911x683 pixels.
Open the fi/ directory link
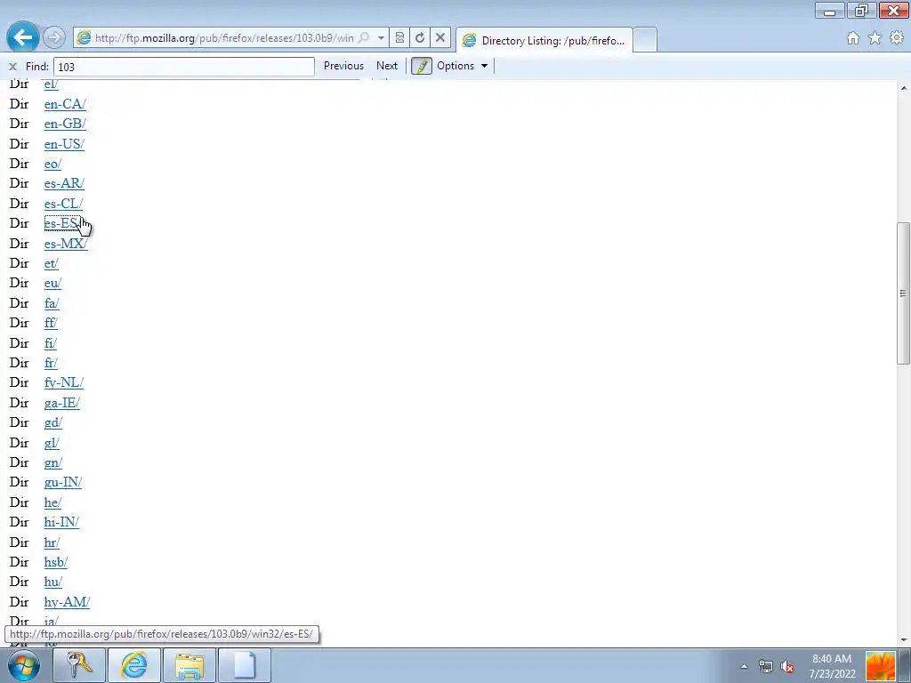click(x=50, y=343)
